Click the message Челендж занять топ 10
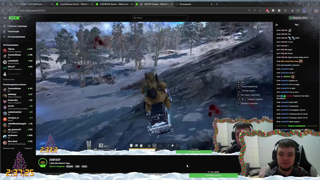This screenshot has height=180, width=320. 298,118
